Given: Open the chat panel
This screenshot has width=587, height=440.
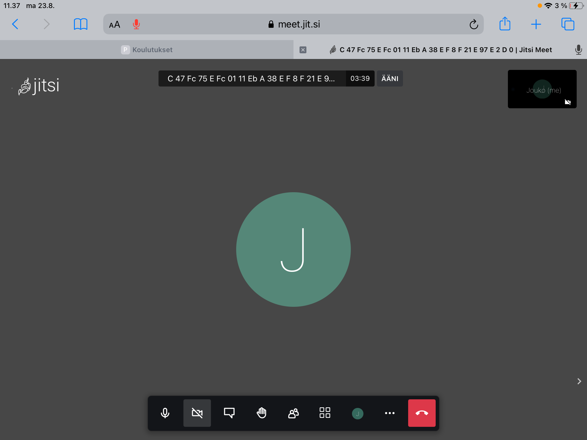Looking at the screenshot, I should [229, 413].
